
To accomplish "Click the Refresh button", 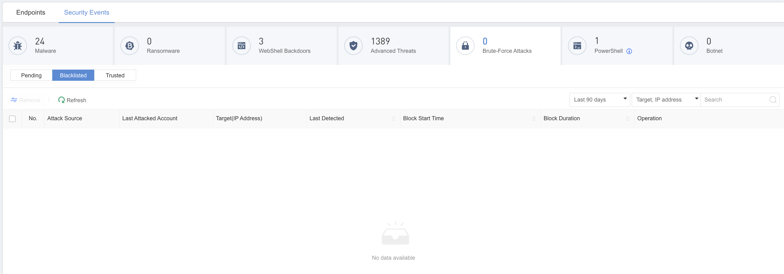I will click(72, 100).
